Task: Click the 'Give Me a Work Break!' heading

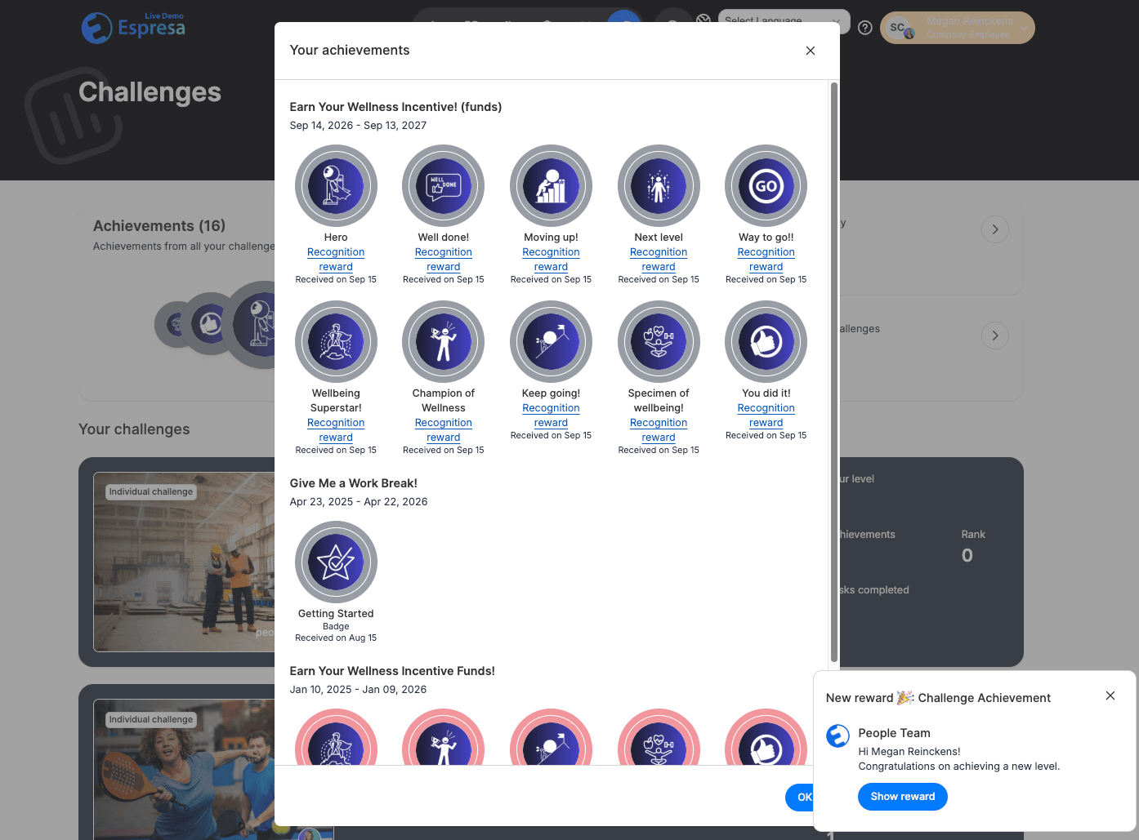Action: coord(353,483)
